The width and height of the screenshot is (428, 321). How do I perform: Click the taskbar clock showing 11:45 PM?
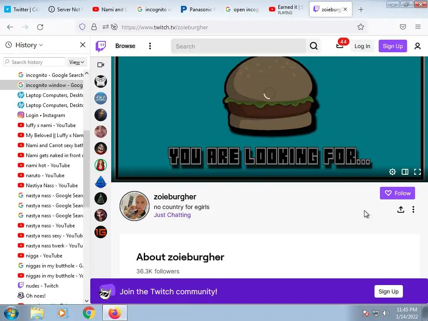point(407,313)
